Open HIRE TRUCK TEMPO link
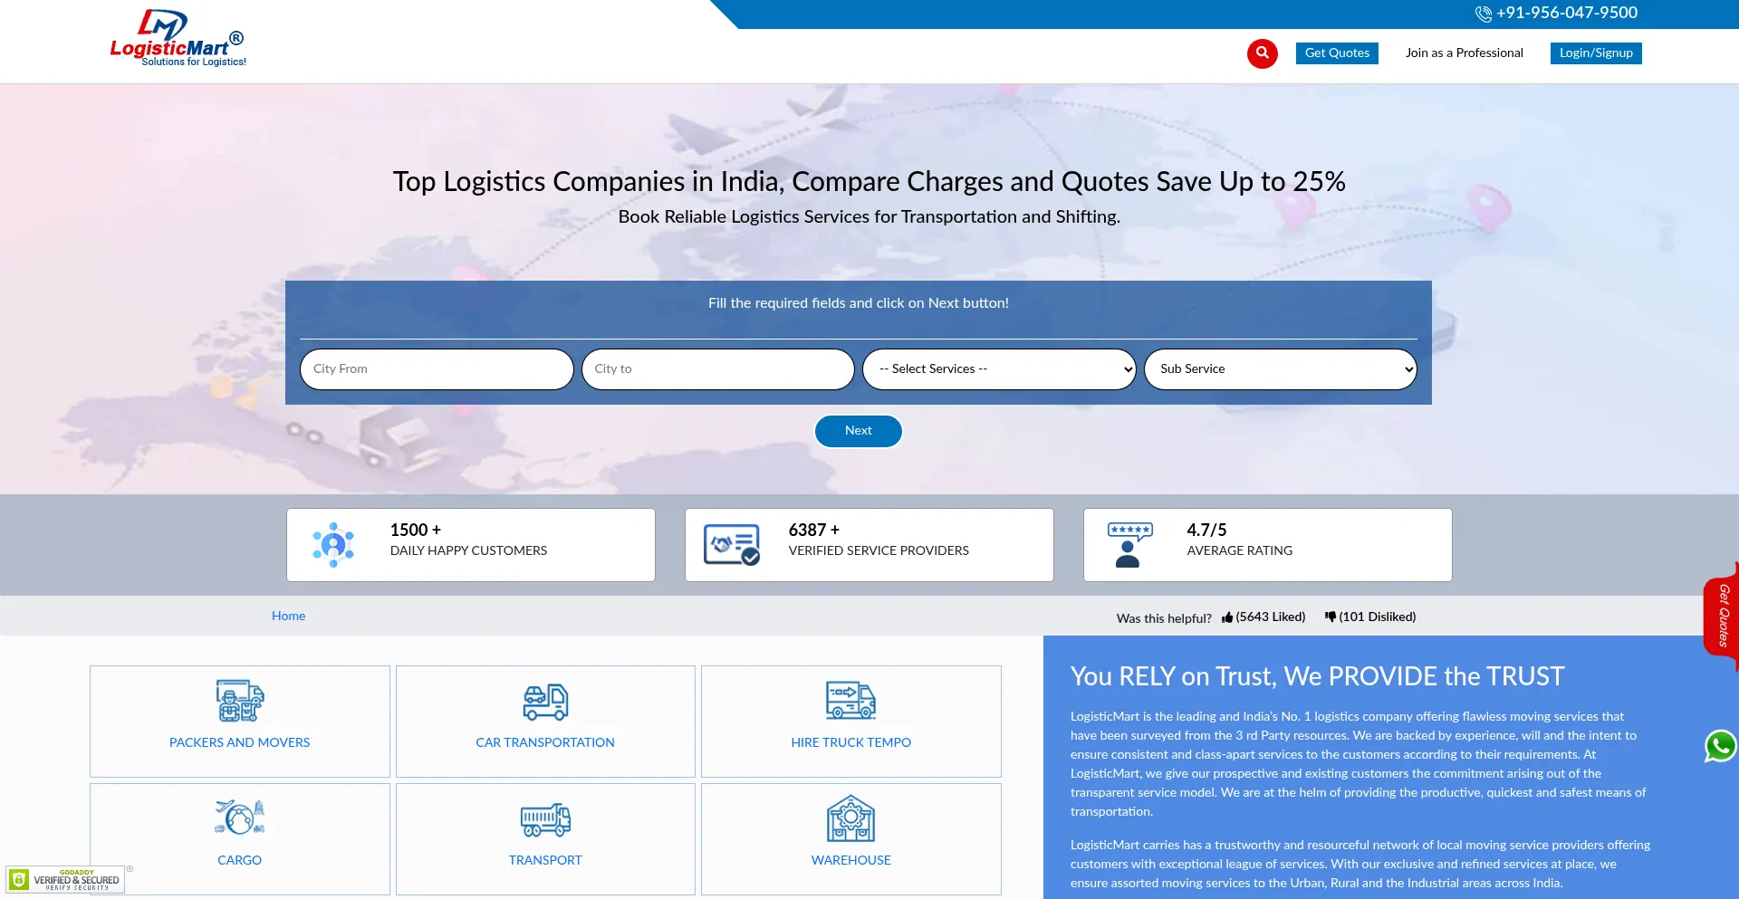 coord(850,743)
